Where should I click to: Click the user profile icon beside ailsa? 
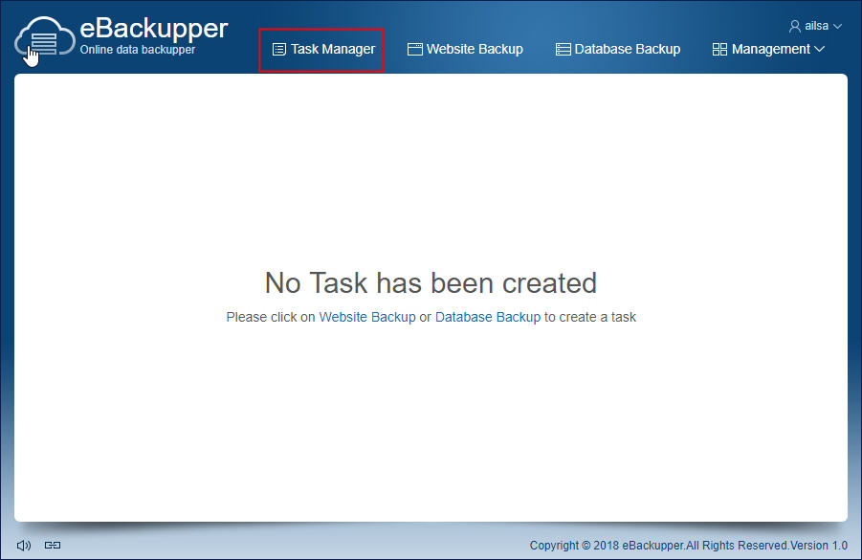click(x=794, y=26)
